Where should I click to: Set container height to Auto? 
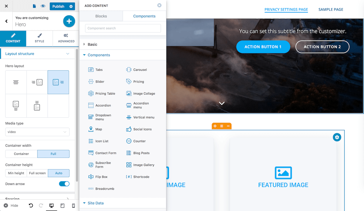[x=59, y=173]
